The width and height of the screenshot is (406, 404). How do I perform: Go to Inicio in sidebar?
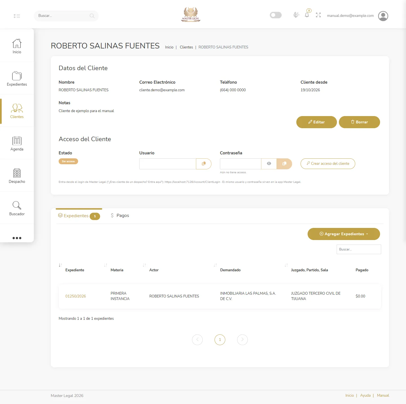(17, 46)
